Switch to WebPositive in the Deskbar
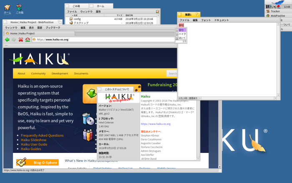Image resolution: width=292 pixels, height=183 pixels. [278, 15]
